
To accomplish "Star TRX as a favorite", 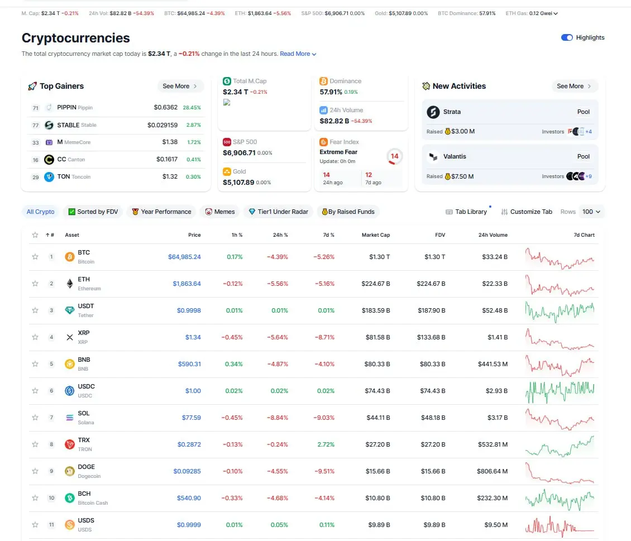I will [35, 444].
